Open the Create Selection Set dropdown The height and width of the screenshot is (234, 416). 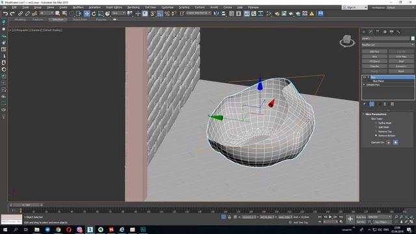click(x=198, y=13)
